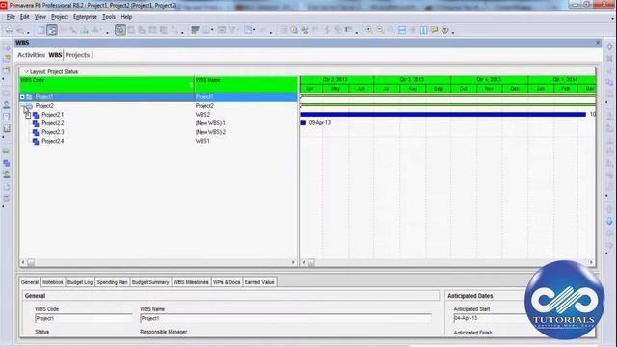
Task: Click the blue vertical-bars toolbar icon
Action: coord(423,30)
